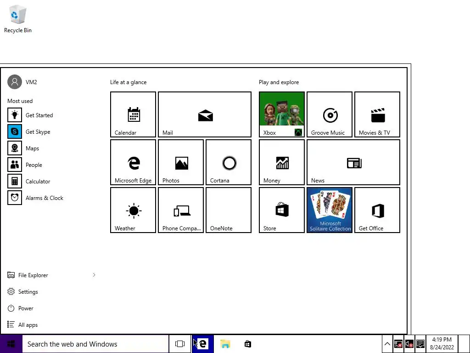Open the News tile
This screenshot has height=353, width=470.
[353, 162]
